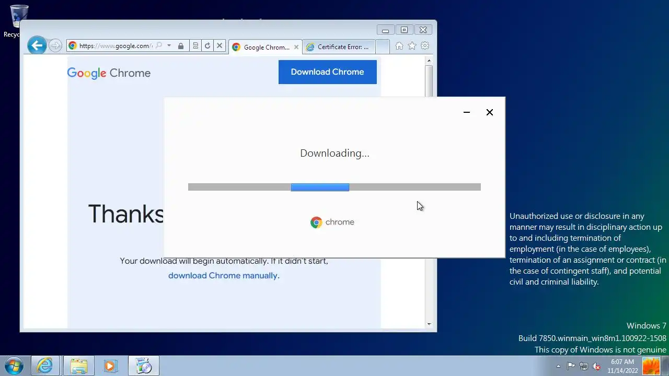Click the muted volume speaker icon

point(596,366)
